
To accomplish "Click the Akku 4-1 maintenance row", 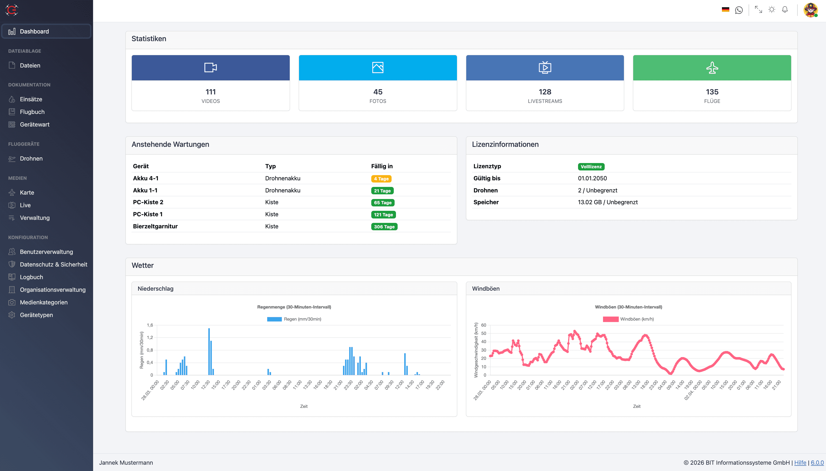I will pos(146,178).
